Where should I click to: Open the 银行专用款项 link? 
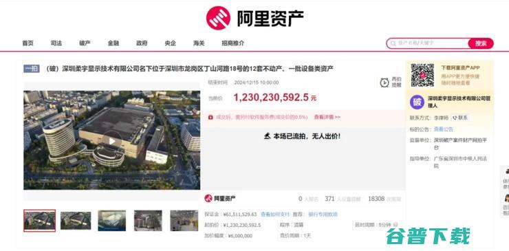[x=323, y=215]
